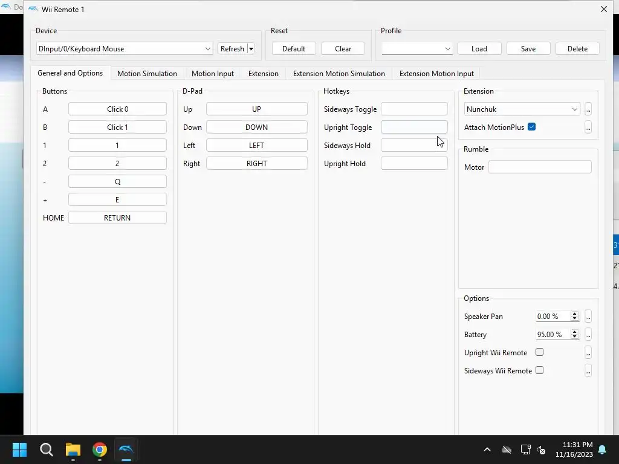Remap the A button Click 0 binding
This screenshot has width=619, height=464.
pyautogui.click(x=117, y=109)
